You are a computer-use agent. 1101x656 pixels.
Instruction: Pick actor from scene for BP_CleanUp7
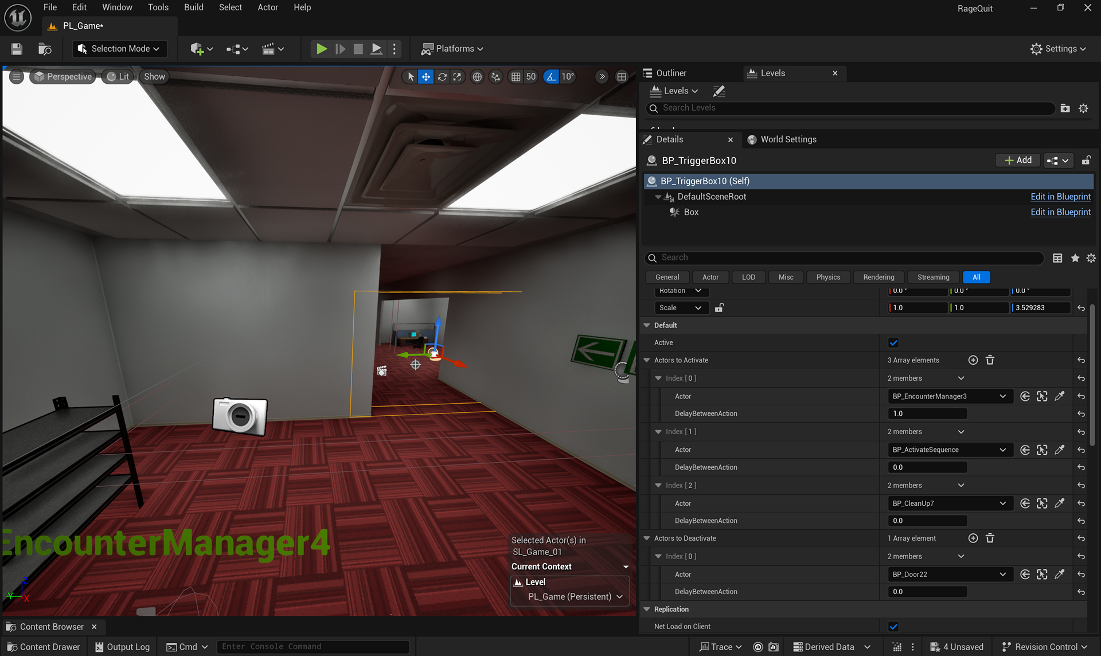click(1060, 503)
